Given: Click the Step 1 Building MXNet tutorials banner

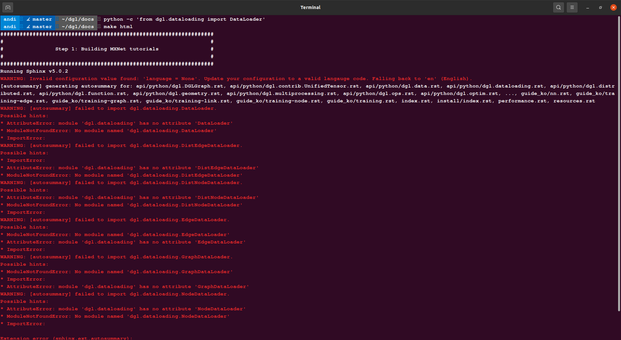Looking at the screenshot, I should click(x=107, y=49).
